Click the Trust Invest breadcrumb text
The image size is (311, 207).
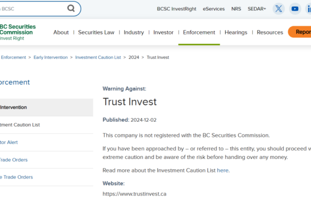point(158,57)
